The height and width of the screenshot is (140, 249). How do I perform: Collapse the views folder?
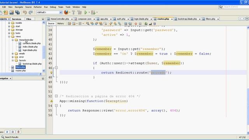click(x=9, y=37)
